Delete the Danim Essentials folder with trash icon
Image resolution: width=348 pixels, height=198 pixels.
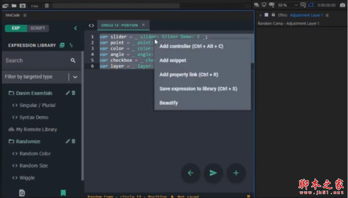tap(73, 93)
